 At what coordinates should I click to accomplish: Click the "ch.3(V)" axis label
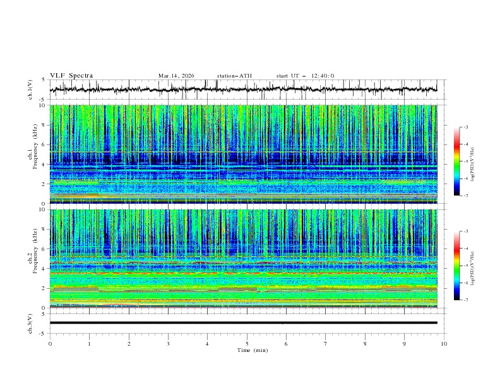point(30,324)
